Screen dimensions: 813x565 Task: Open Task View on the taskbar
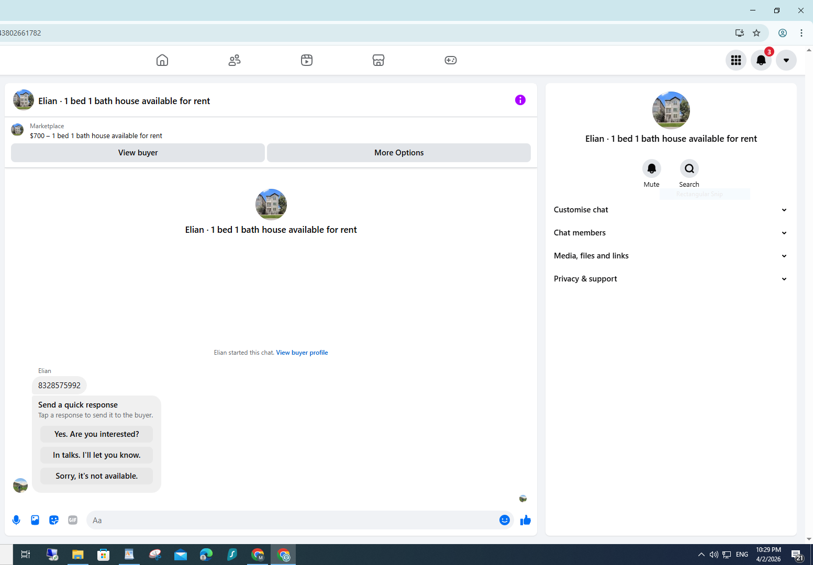coord(25,555)
